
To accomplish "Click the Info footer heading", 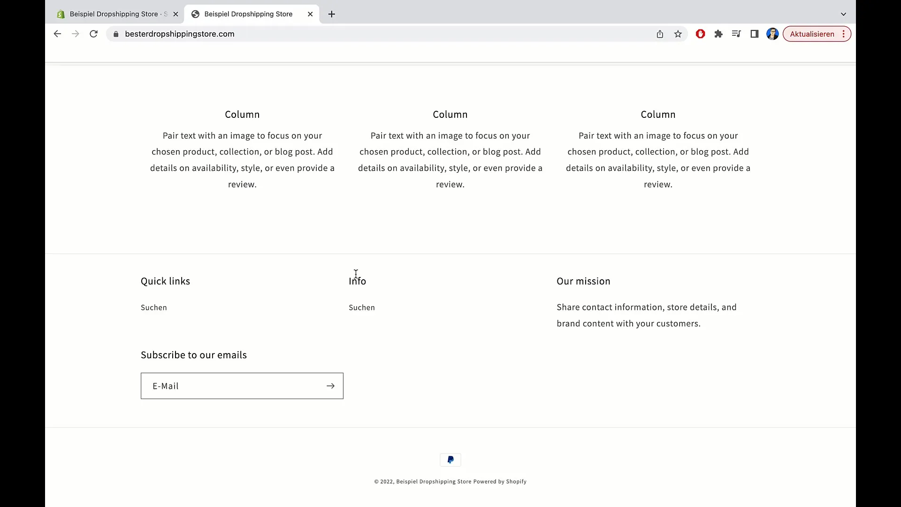I will click(357, 281).
